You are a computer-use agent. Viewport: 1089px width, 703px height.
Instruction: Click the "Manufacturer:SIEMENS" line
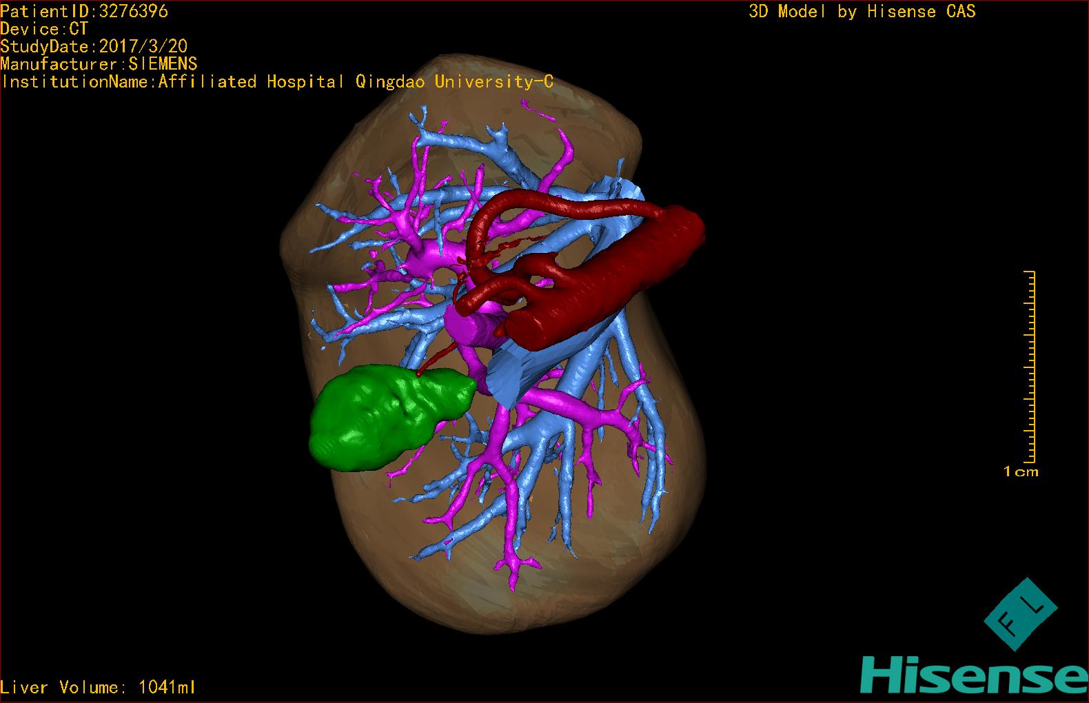(99, 64)
